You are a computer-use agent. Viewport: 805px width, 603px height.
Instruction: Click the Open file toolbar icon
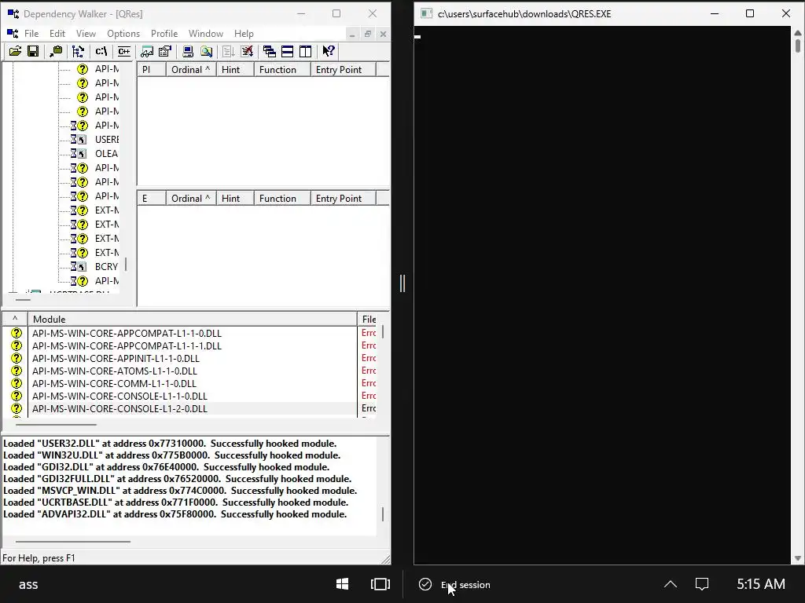(15, 51)
